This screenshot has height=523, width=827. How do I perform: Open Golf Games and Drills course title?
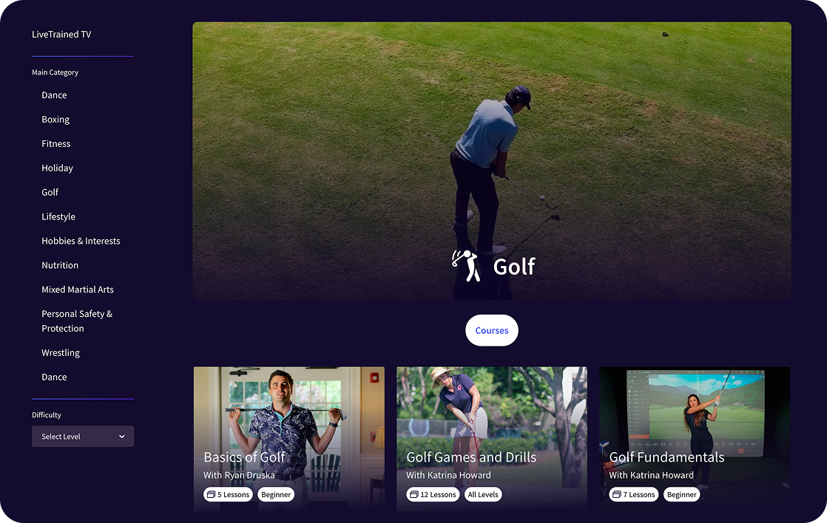[471, 457]
